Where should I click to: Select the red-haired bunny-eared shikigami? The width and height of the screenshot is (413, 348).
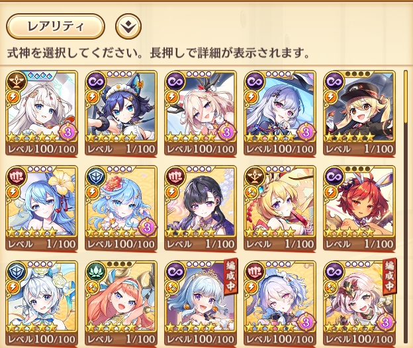359,209
